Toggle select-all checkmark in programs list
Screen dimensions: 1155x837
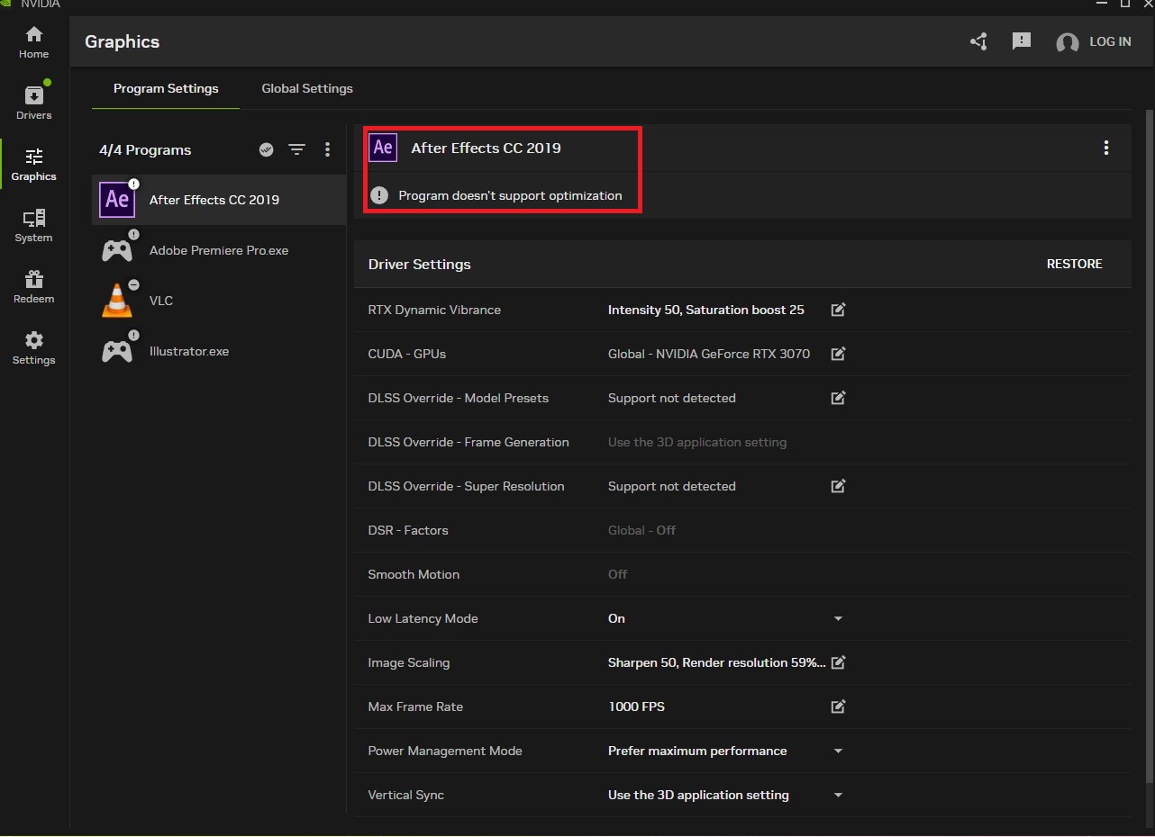click(266, 149)
